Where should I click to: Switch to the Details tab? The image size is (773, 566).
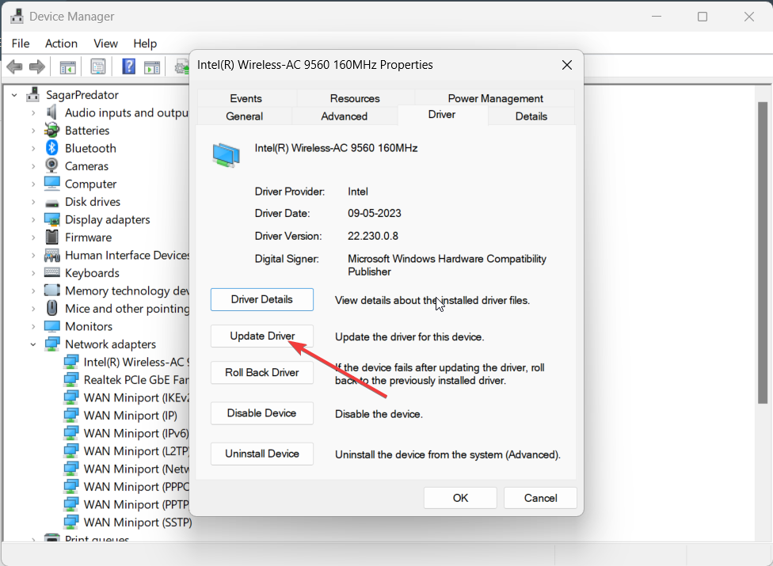531,116
